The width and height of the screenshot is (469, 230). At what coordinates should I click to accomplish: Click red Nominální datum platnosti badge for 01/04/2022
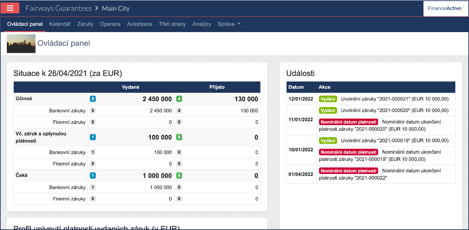pos(348,171)
